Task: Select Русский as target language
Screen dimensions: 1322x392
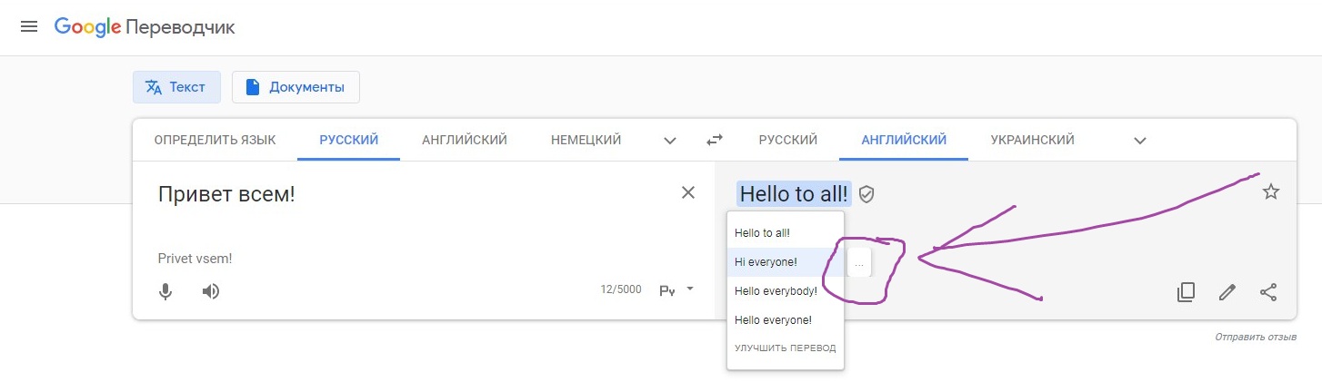Action: click(788, 140)
